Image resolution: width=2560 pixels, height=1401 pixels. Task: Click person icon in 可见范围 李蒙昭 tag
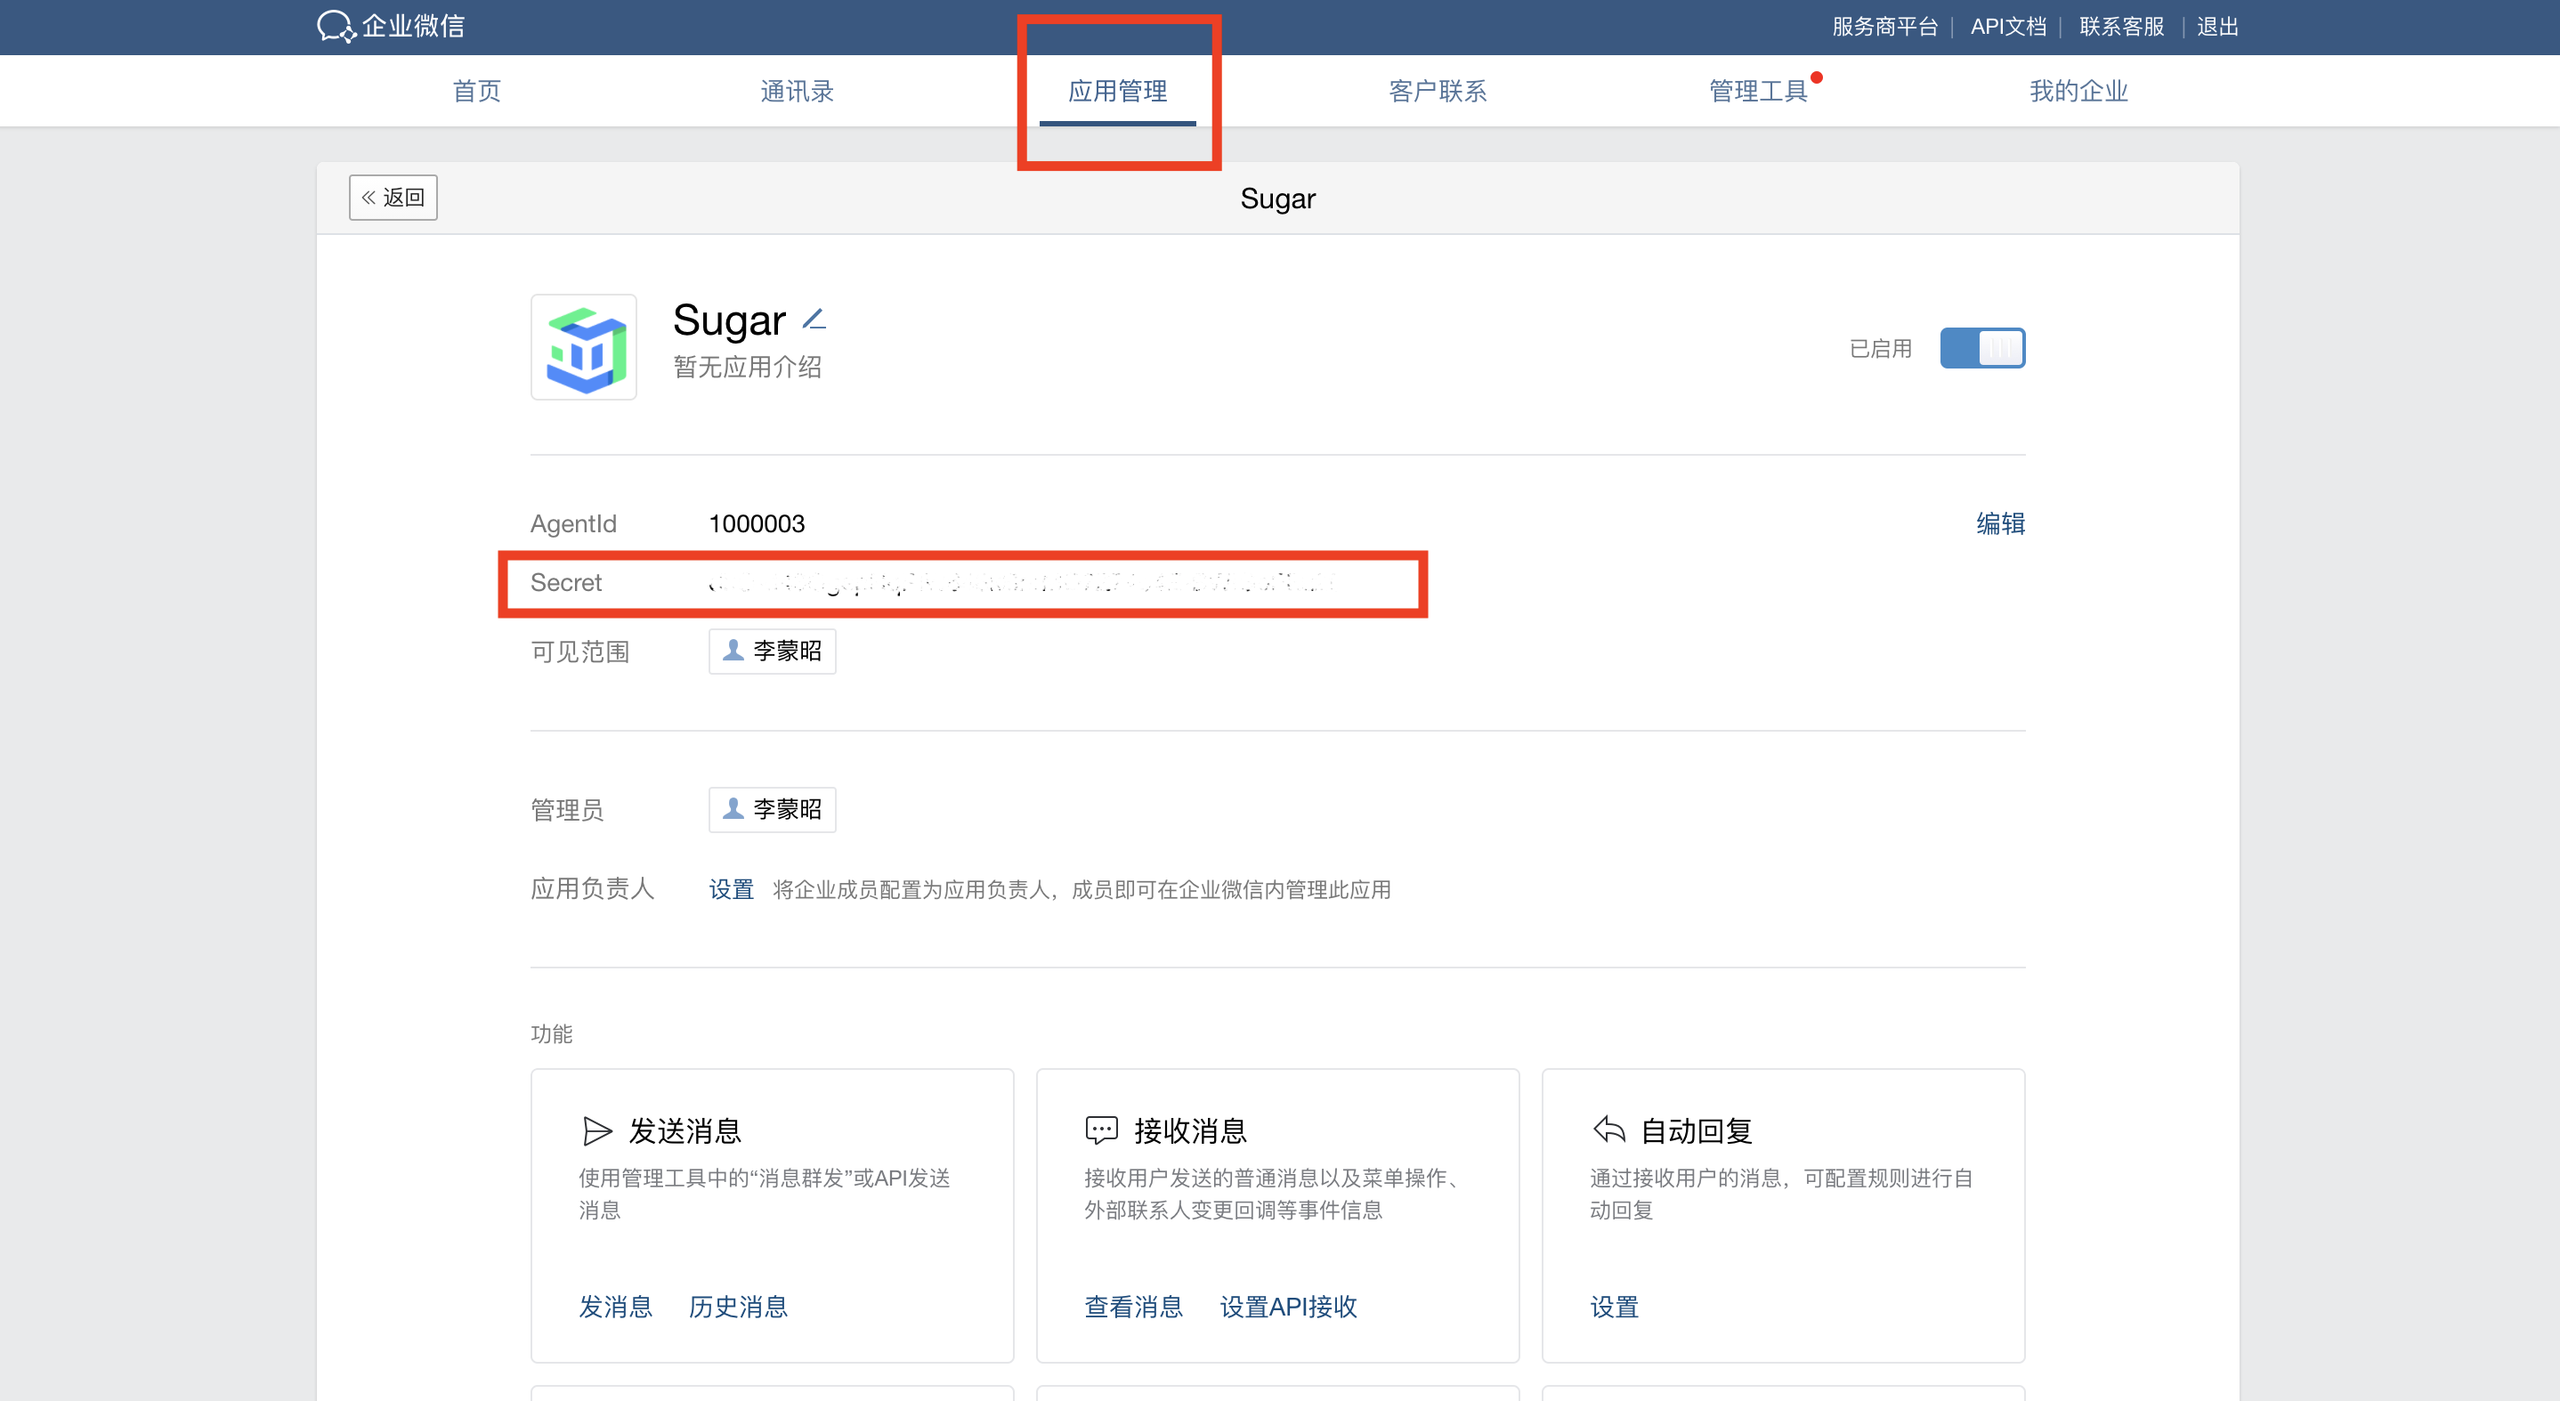(x=733, y=651)
